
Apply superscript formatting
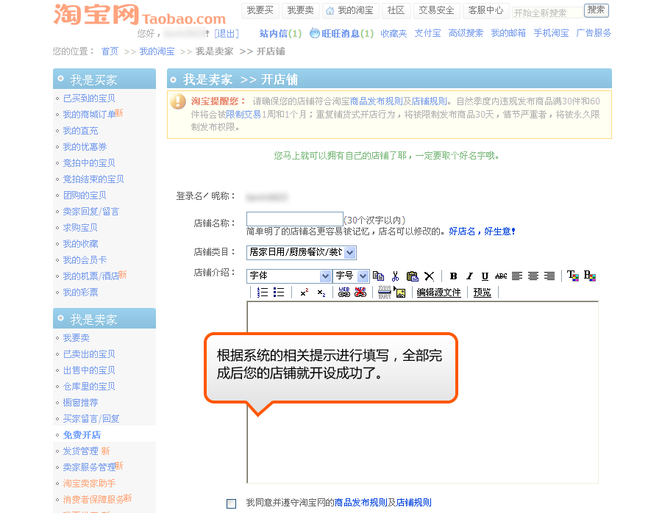coord(305,292)
